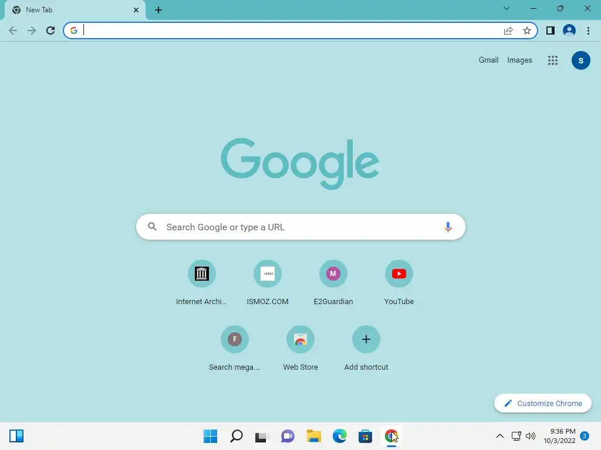Open the Chat app on taskbar
The image size is (601, 450).
click(x=288, y=436)
